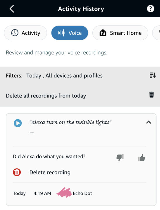160x210 pixels.
Task: Switch to the Activity tab
Action: [x=25, y=33]
